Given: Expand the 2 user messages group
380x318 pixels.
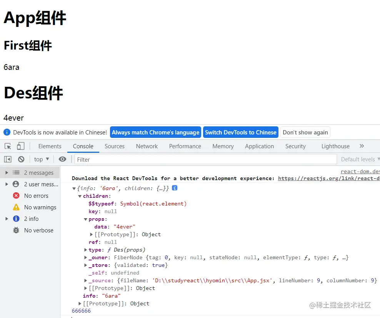Looking at the screenshot, I should point(7,184).
